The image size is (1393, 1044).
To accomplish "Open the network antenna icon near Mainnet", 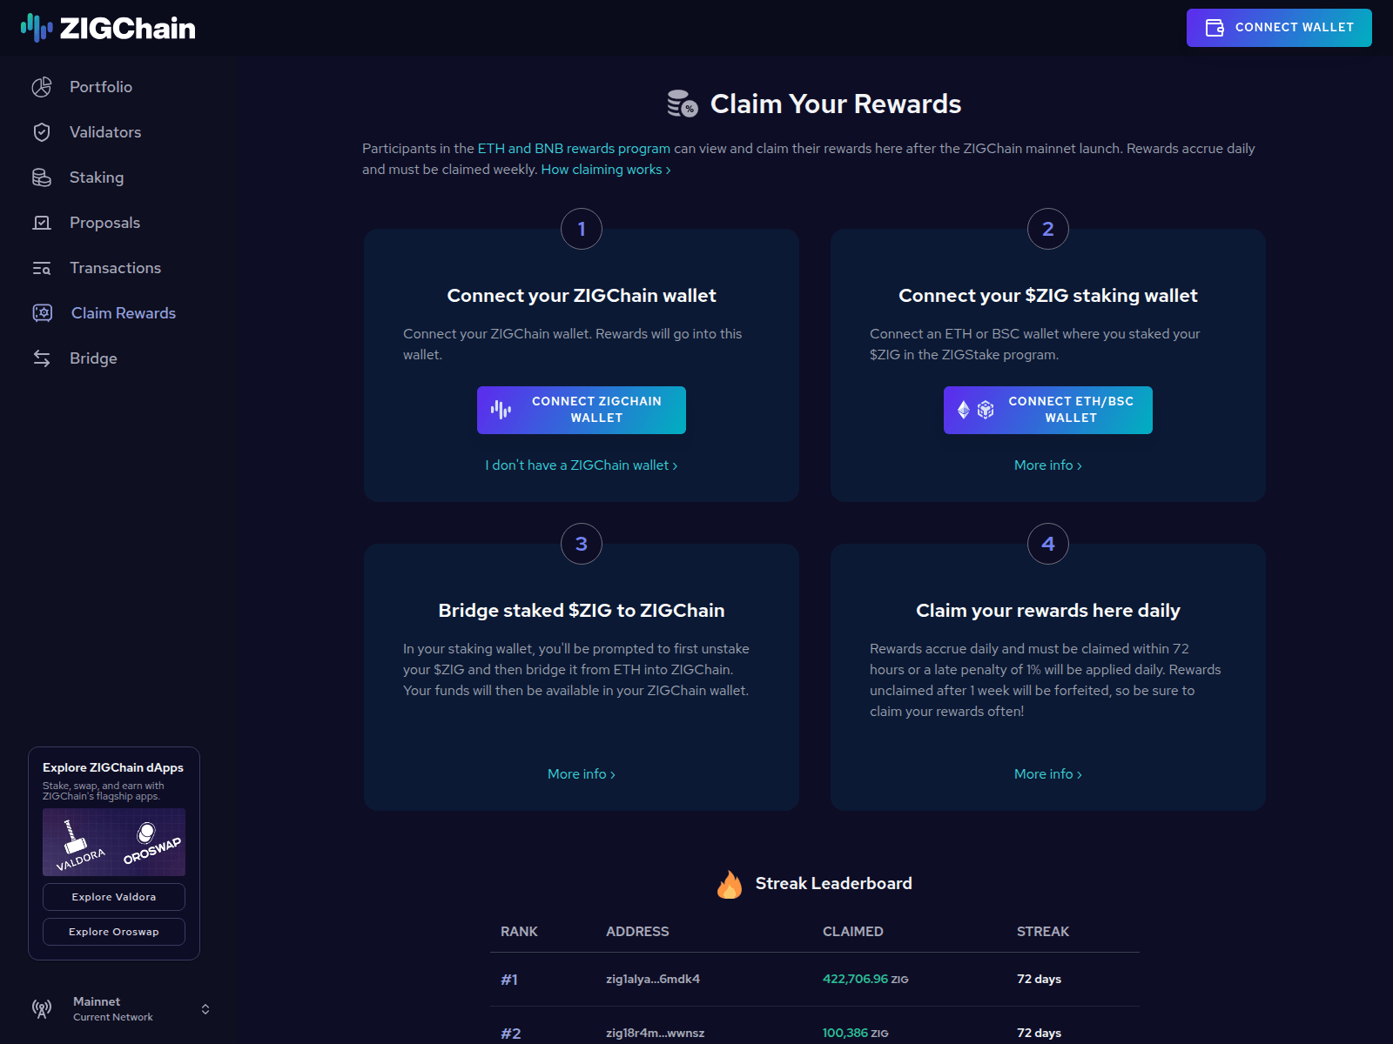I will pyautogui.click(x=42, y=1008).
